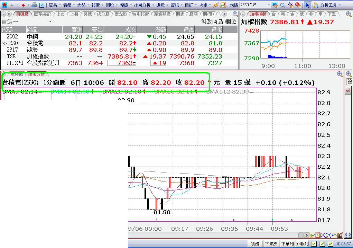The image size is (353, 248).
Task: Click the red clock period icon below the chart
Action: click(318, 236)
